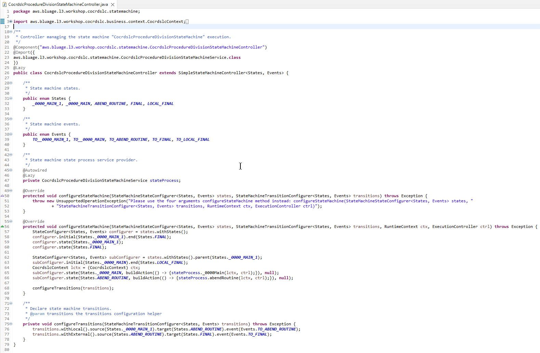Screen dimensions: 540x353
Task: Collapse the configureTransitions method at line 75
Action: pos(11,324)
